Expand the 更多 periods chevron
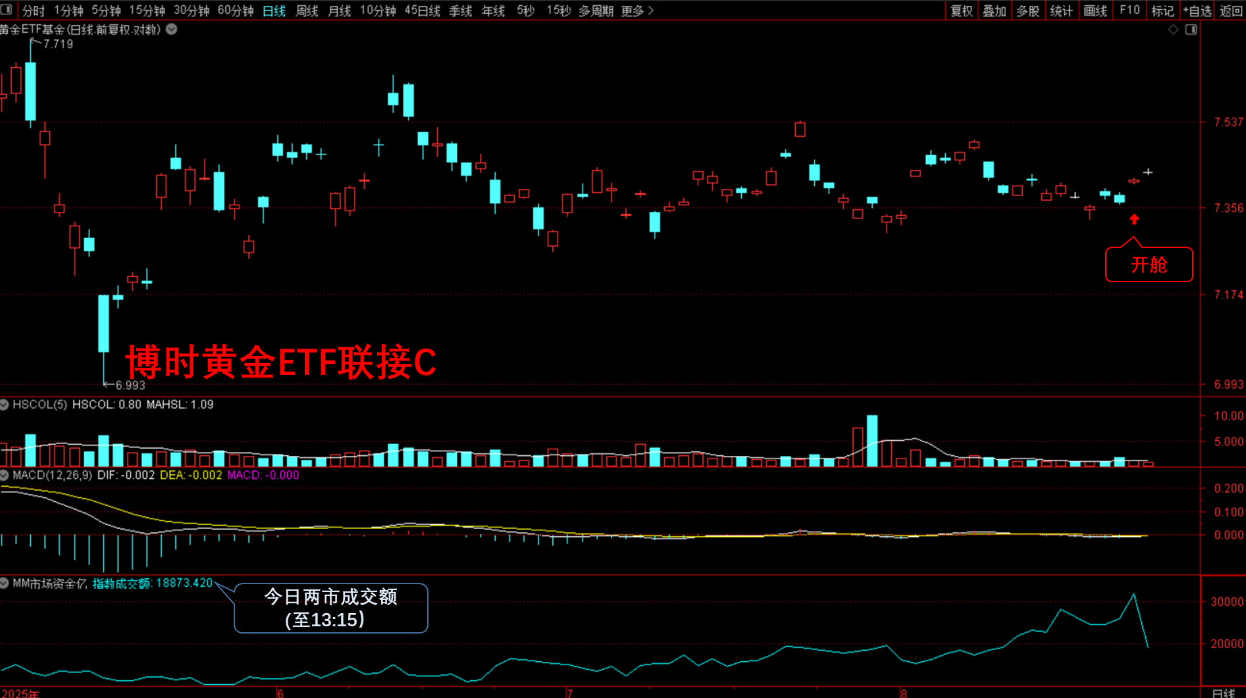The width and height of the screenshot is (1246, 698). coord(651,11)
